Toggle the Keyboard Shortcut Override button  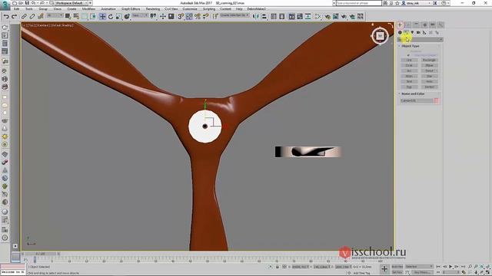(x=171, y=16)
